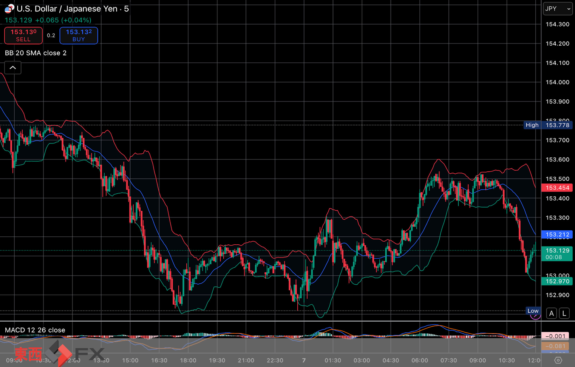This screenshot has height=367, width=575.
Task: Click the USD/JPY flag icon
Action: (x=9, y=8)
